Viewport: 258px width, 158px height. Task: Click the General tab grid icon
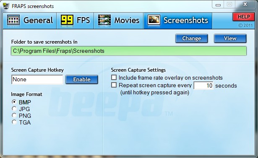coord(13,20)
